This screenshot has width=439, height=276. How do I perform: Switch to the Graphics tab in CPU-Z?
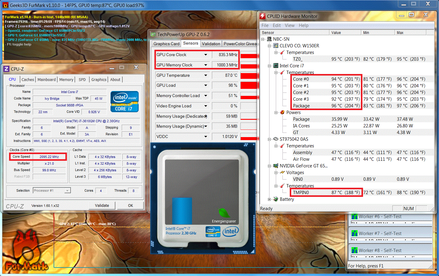pyautogui.click(x=99, y=79)
